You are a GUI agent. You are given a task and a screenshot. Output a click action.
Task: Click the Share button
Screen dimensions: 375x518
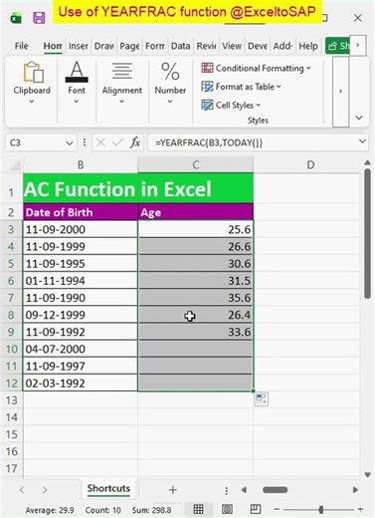coord(337,46)
